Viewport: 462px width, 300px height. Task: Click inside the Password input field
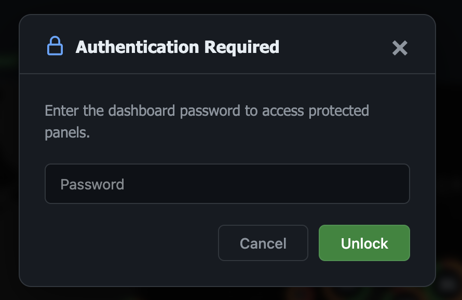click(227, 184)
